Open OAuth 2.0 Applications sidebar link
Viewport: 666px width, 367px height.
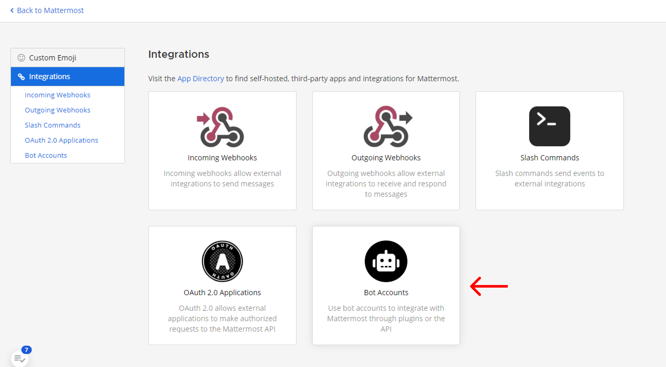click(x=61, y=140)
